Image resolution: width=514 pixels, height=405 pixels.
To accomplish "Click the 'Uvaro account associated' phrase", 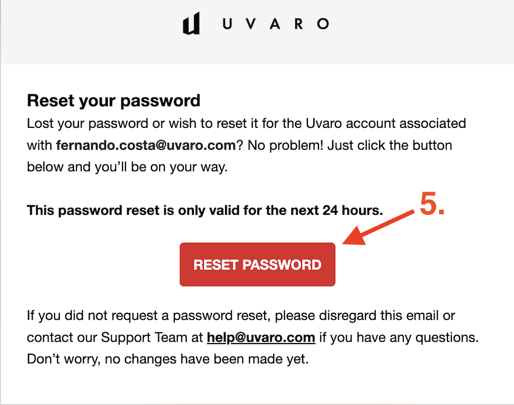I will pyautogui.click(x=386, y=124).
